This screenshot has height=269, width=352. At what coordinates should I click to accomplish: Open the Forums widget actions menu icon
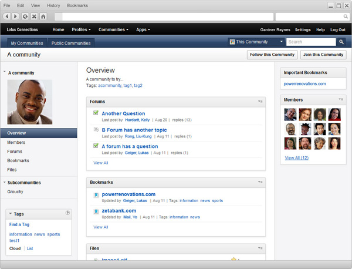260,102
